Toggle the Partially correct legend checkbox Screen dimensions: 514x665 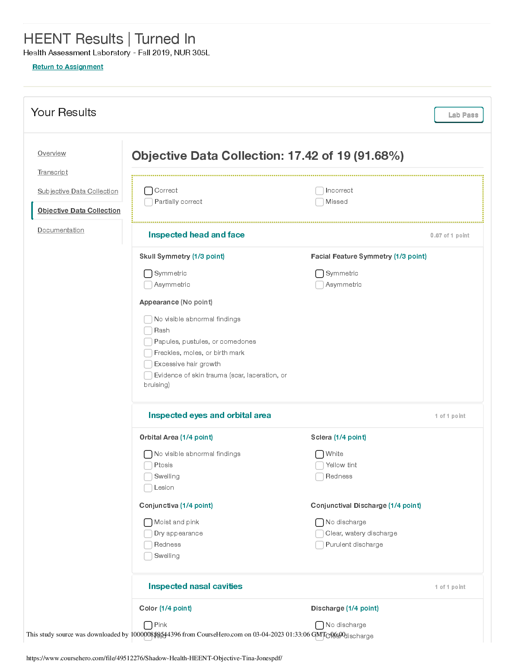pos(149,202)
